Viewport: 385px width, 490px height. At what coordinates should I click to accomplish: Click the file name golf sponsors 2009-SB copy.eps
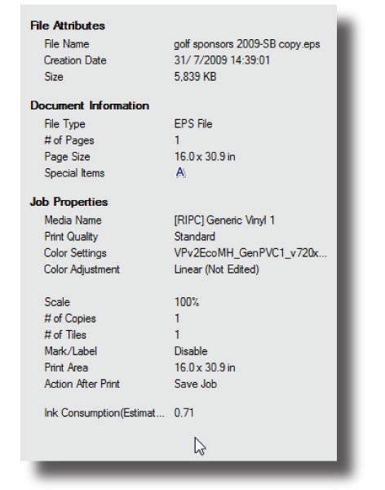[x=247, y=44]
